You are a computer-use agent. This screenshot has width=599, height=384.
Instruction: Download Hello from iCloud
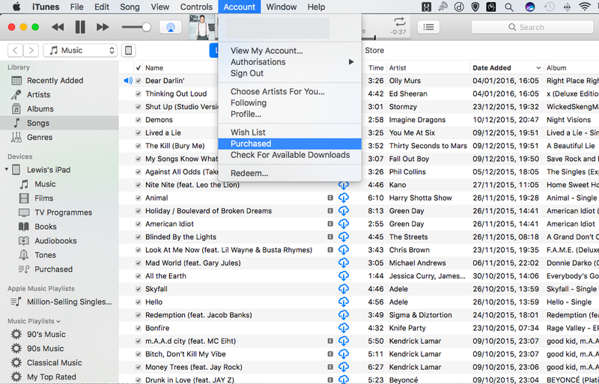tap(344, 302)
